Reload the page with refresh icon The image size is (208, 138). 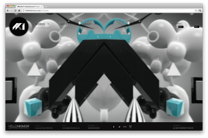click(15, 10)
